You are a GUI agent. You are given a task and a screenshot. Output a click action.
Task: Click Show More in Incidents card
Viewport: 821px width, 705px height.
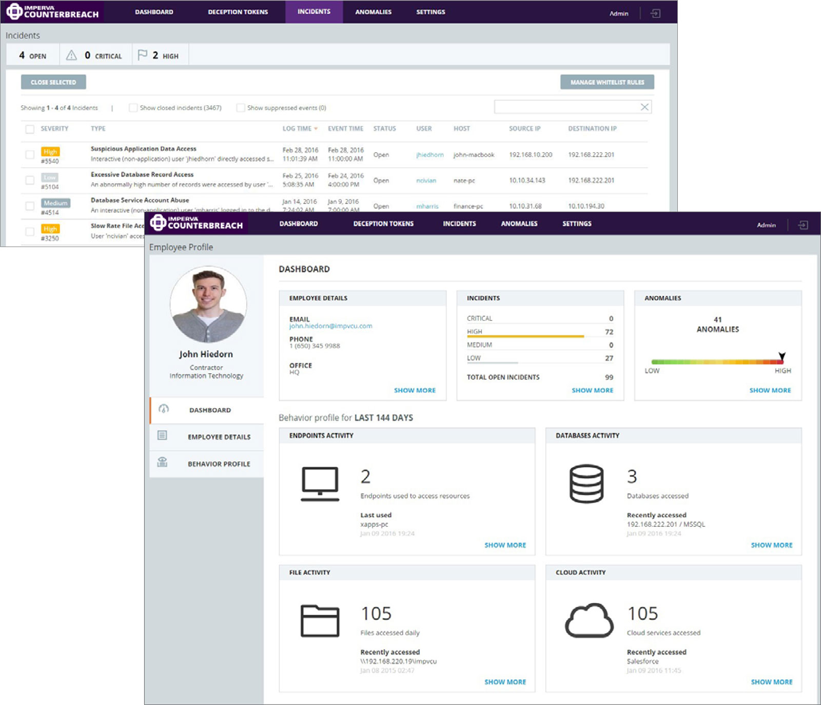[x=593, y=390]
